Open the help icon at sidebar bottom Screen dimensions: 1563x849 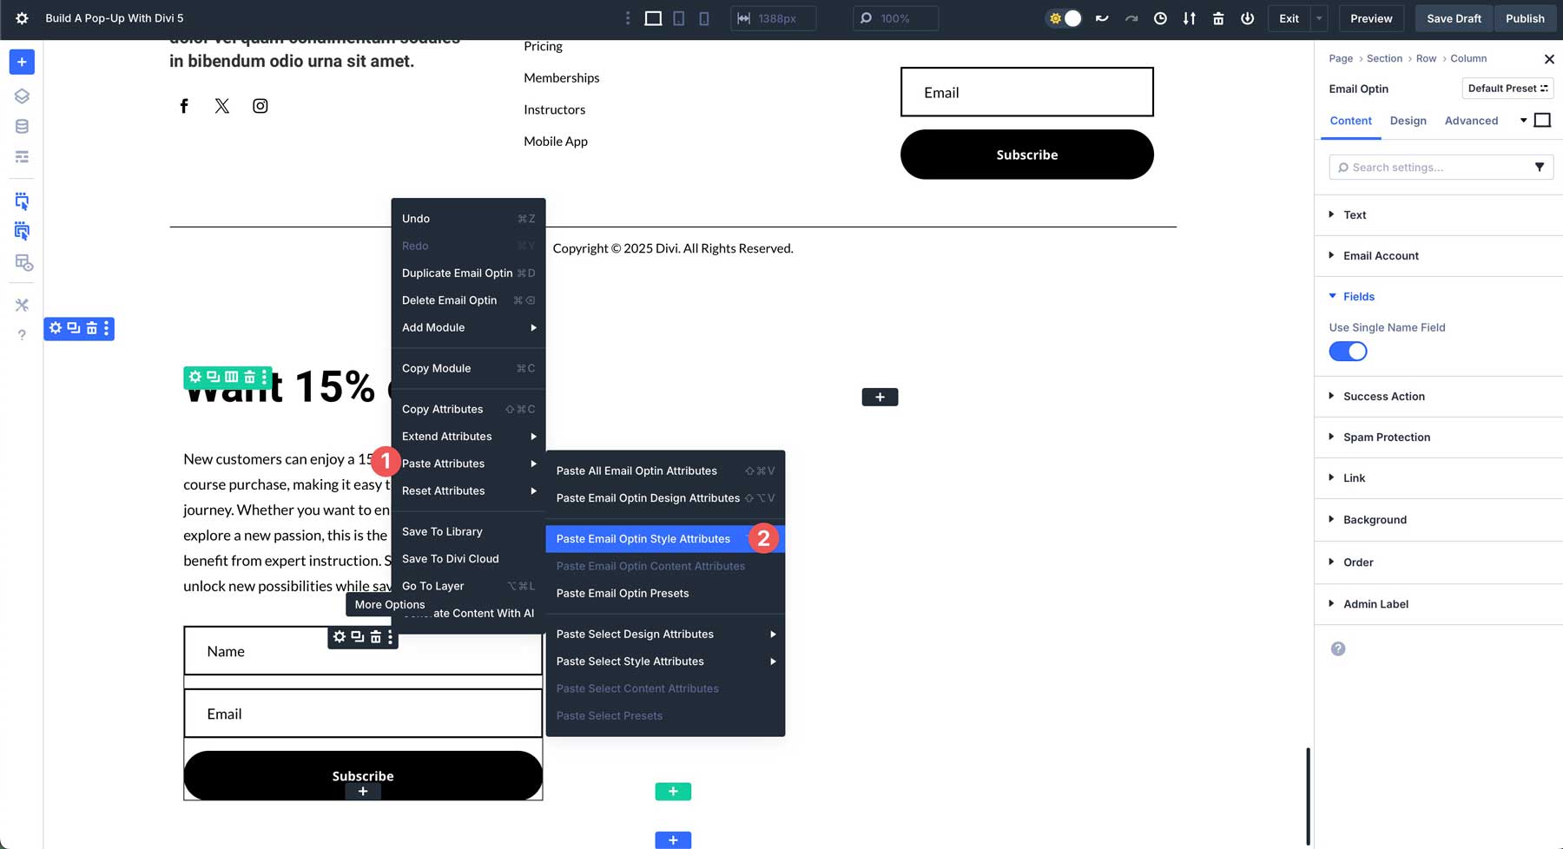[21, 334]
